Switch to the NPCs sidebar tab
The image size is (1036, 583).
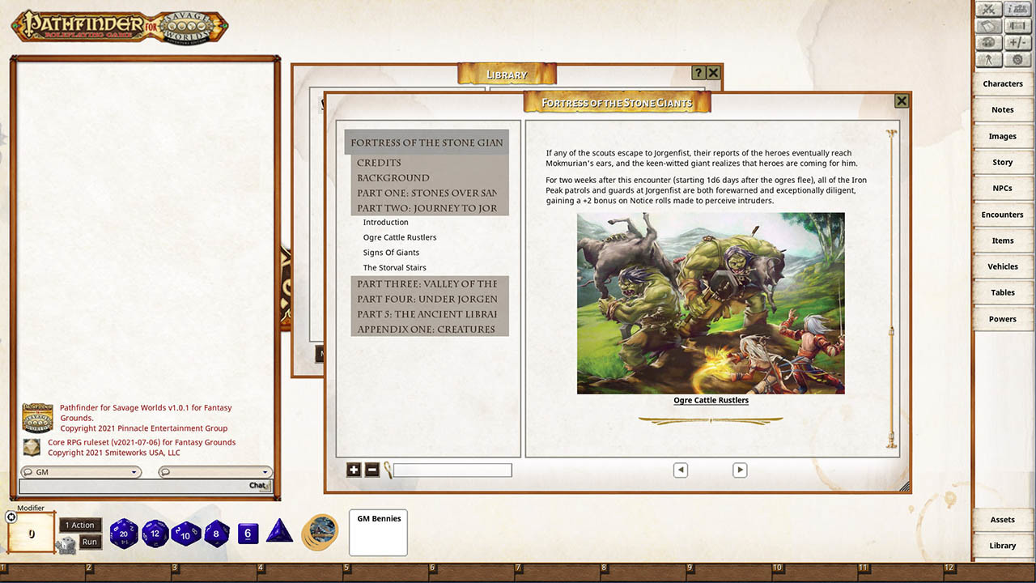tap(1003, 188)
